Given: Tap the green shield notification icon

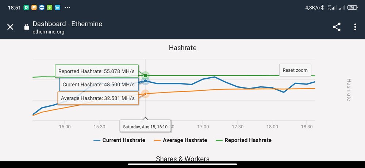Looking at the screenshot, I should [x=26, y=7].
